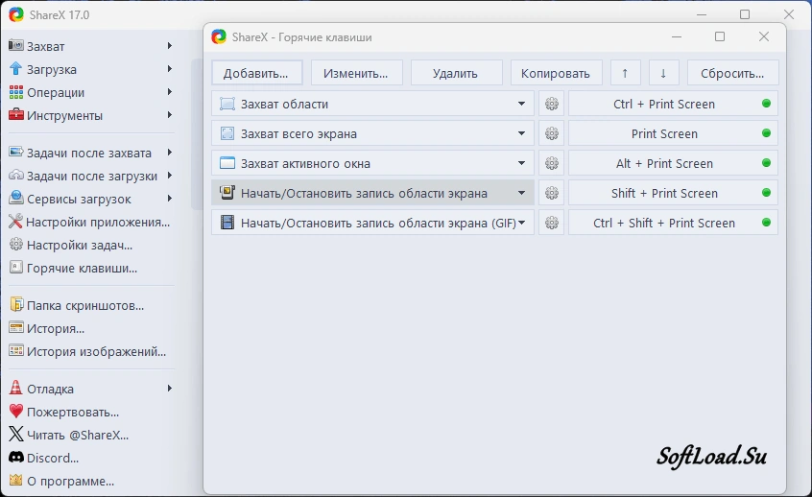Click the green status dot for Ctrl + Print Screen
This screenshot has width=812, height=497.
pos(767,104)
